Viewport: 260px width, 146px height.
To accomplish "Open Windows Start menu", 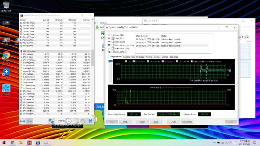I will [4, 142].
